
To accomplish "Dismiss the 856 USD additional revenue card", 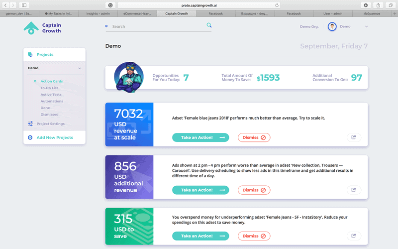I will pyautogui.click(x=254, y=190).
